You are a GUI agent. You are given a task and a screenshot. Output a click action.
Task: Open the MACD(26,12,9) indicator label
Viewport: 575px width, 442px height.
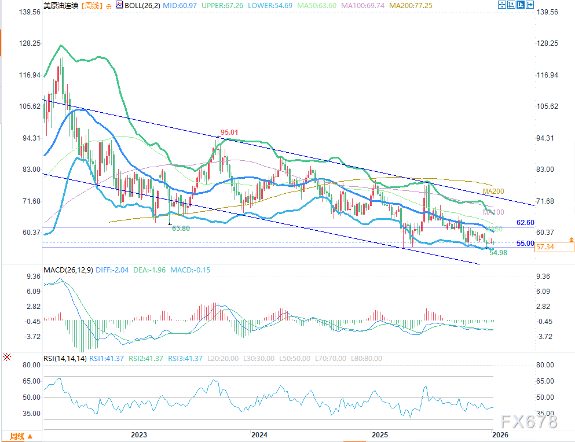[x=68, y=270]
